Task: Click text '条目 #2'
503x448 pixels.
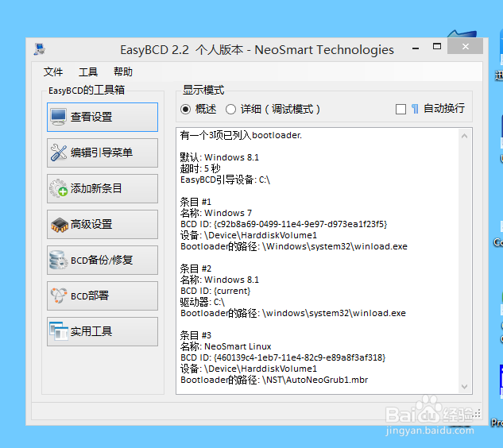Action: pos(195,268)
